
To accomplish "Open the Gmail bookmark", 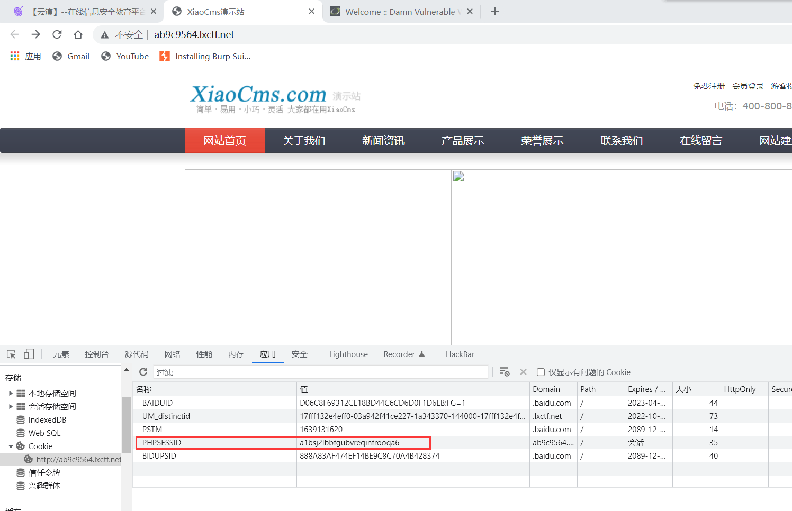I will coord(71,56).
